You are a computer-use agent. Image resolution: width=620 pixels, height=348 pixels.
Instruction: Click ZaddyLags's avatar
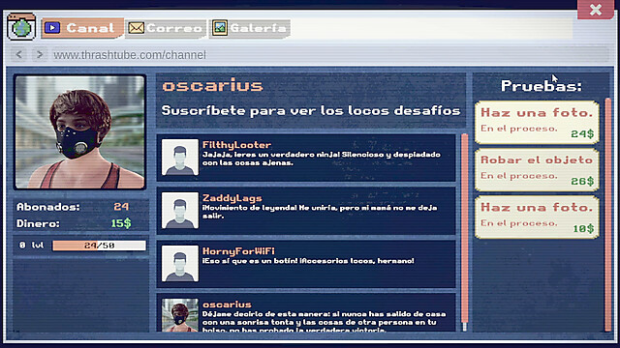180,211
